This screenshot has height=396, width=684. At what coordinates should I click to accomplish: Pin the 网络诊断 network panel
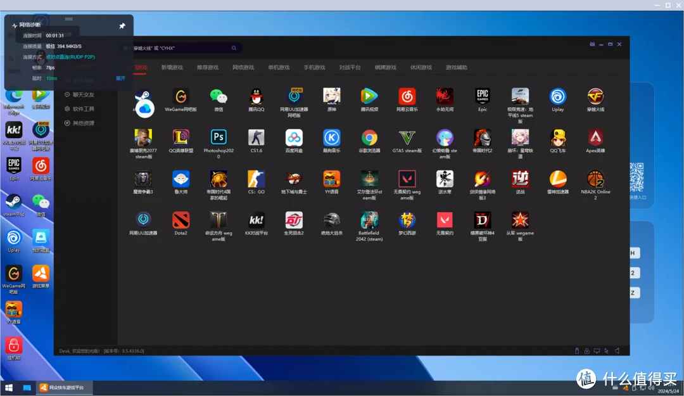click(x=122, y=26)
